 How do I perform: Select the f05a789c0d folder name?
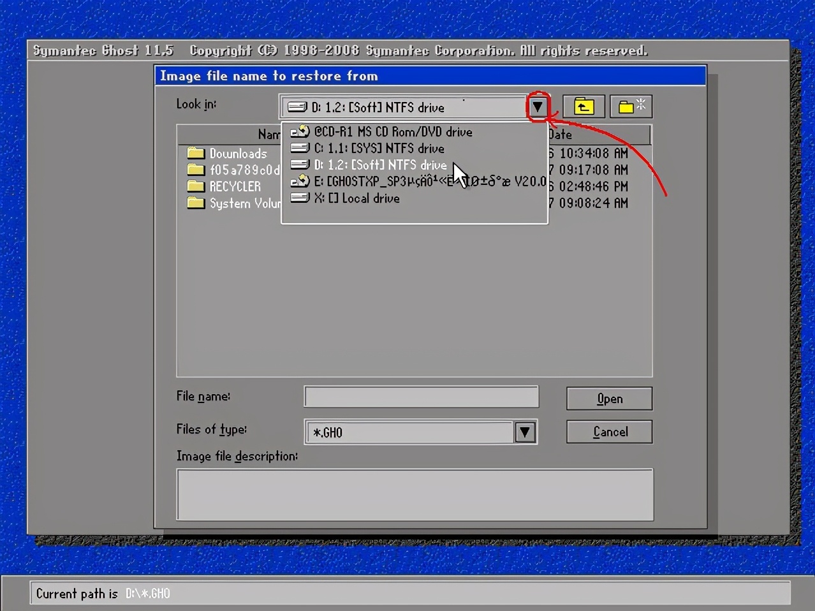coord(245,170)
